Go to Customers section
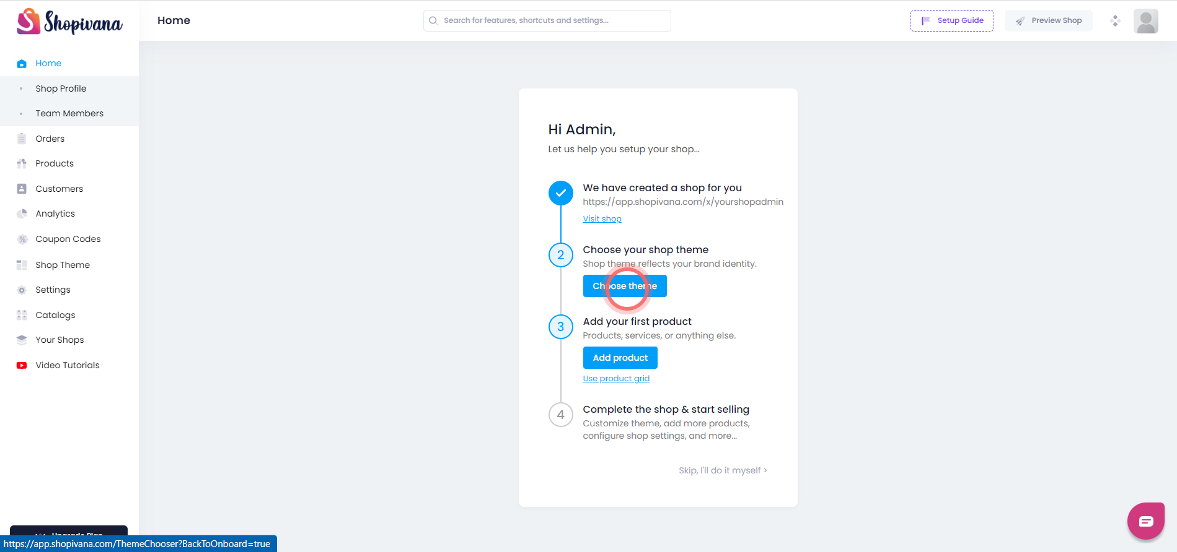The height and width of the screenshot is (552, 1177). tap(60, 189)
